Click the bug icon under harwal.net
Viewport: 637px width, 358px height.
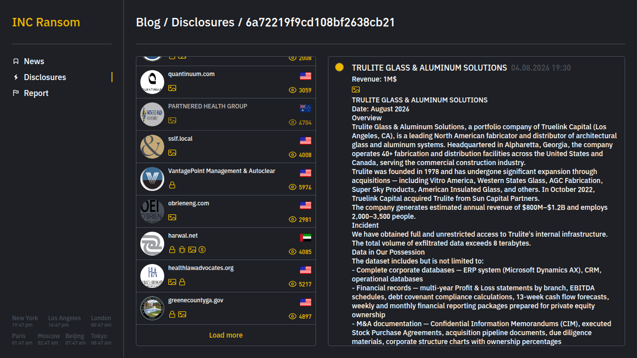[182, 250]
